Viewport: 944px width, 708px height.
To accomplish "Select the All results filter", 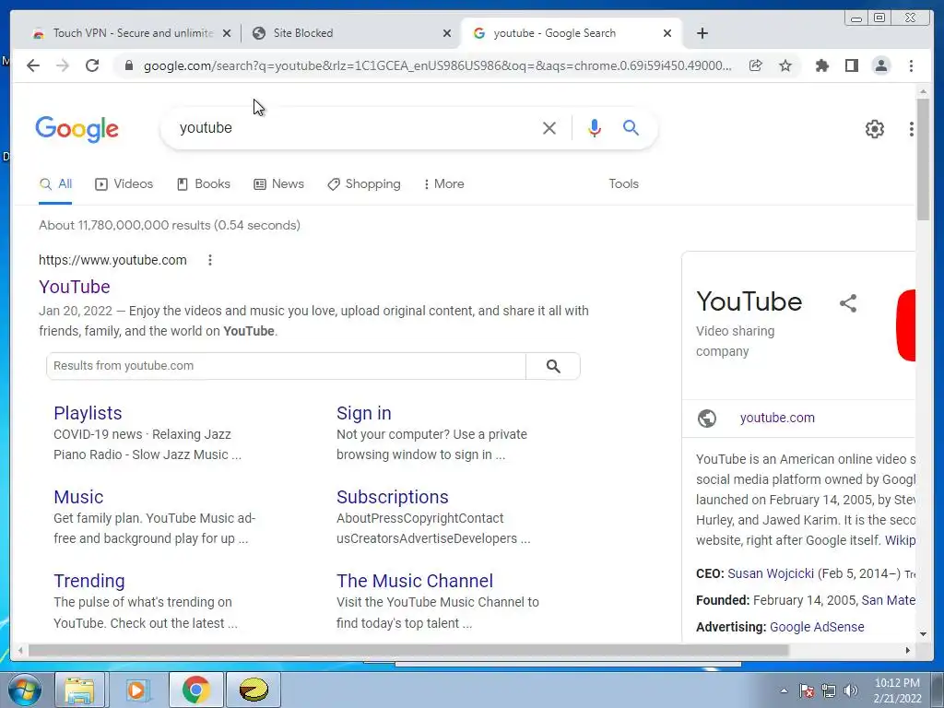I will 55,184.
